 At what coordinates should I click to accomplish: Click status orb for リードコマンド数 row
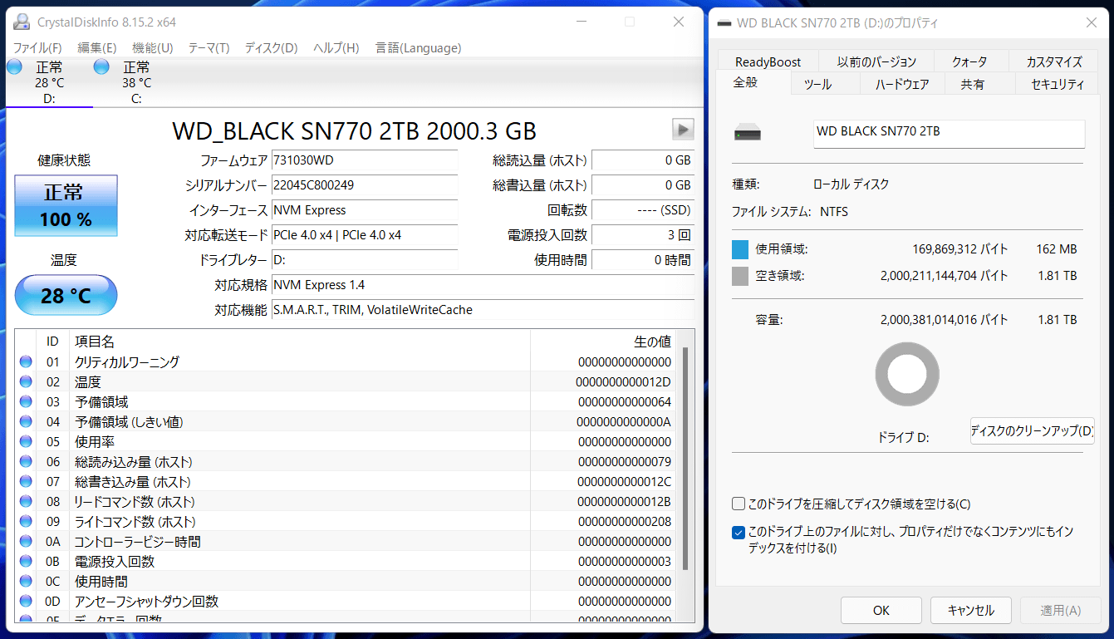tap(26, 501)
